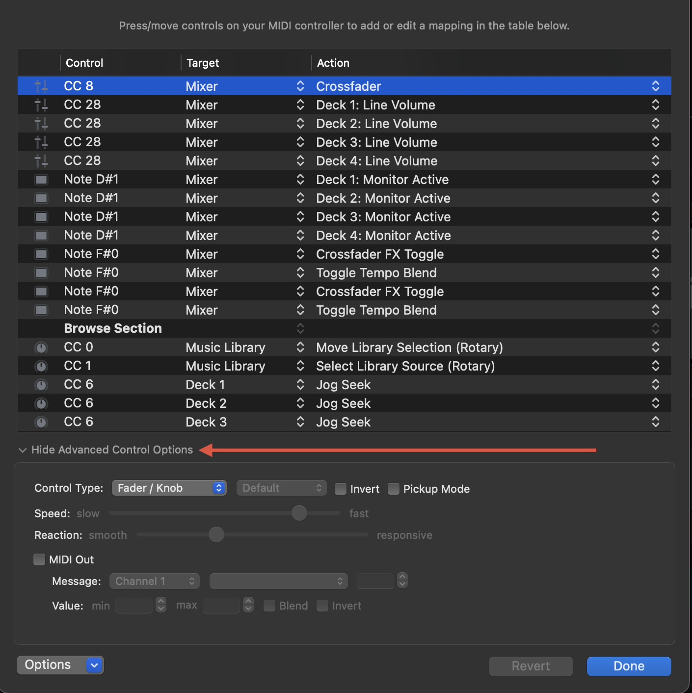Image resolution: width=692 pixels, height=693 pixels.
Task: Open the Options dropdown menu
Action: (x=94, y=665)
